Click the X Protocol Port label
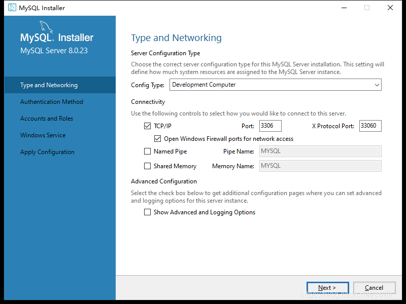Image resolution: width=406 pixels, height=304 pixels. 333,126
